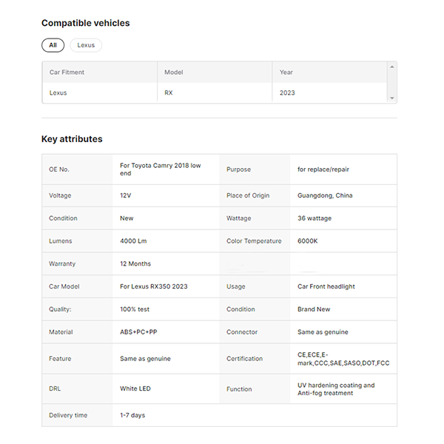444x444 pixels.
Task: Click the scroll down arrow in vehicles table
Action: 392,98
